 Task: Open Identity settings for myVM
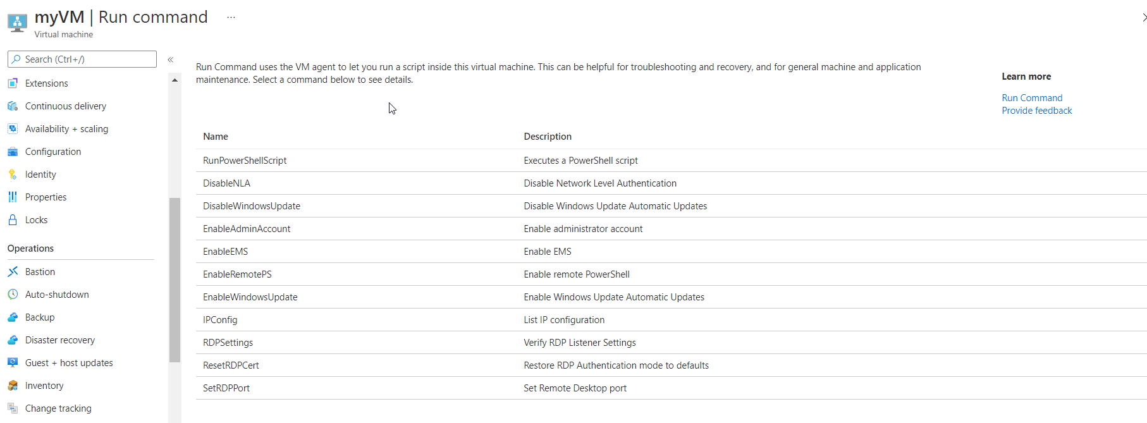[40, 174]
